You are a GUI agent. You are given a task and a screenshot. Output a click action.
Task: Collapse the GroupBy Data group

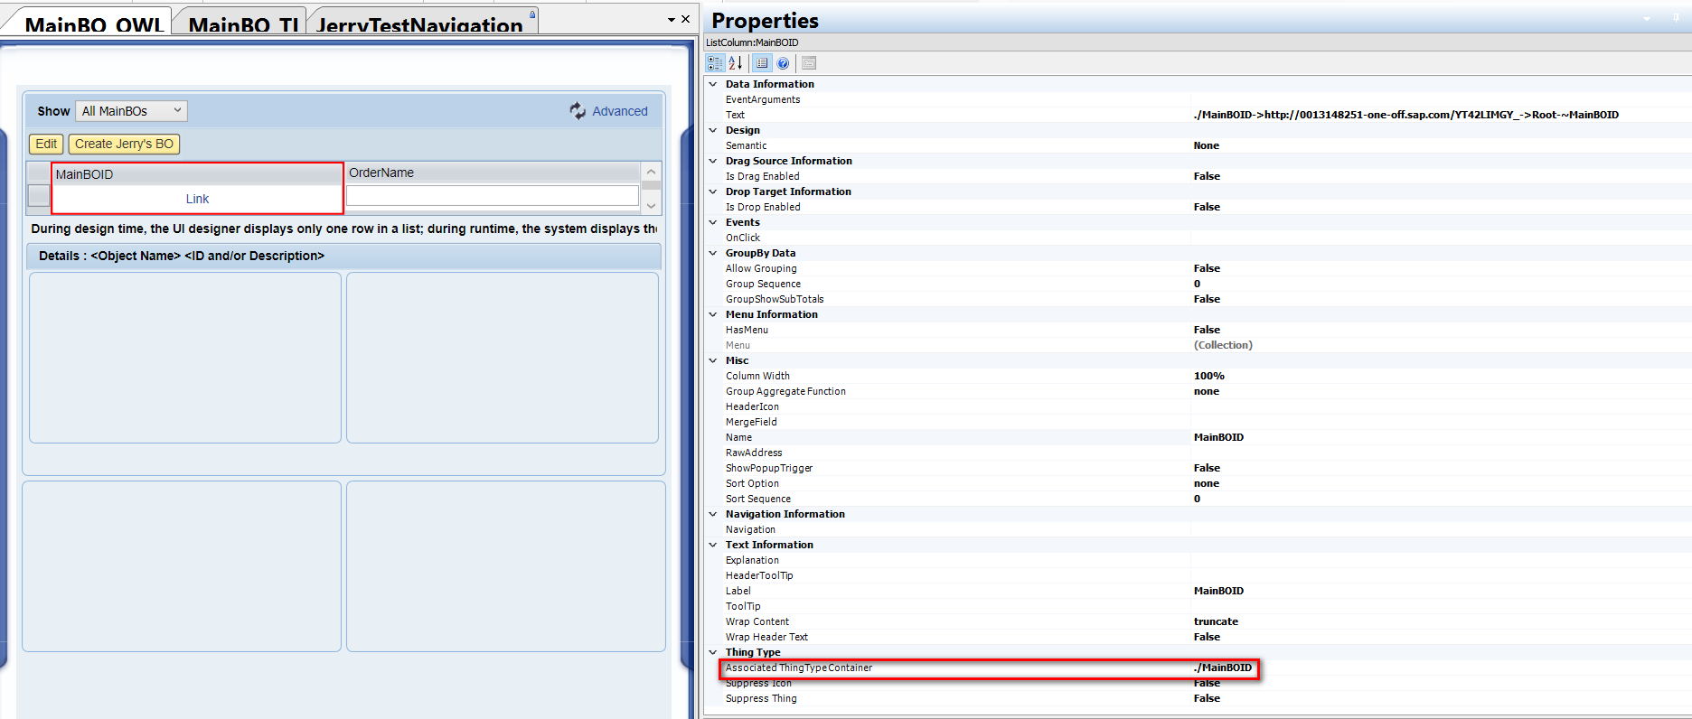[713, 253]
